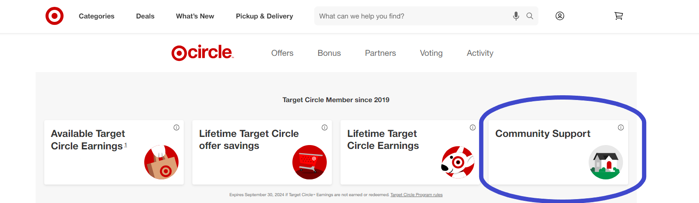
Task: Show info for Lifetime Target Circle offer savings
Action: point(325,127)
